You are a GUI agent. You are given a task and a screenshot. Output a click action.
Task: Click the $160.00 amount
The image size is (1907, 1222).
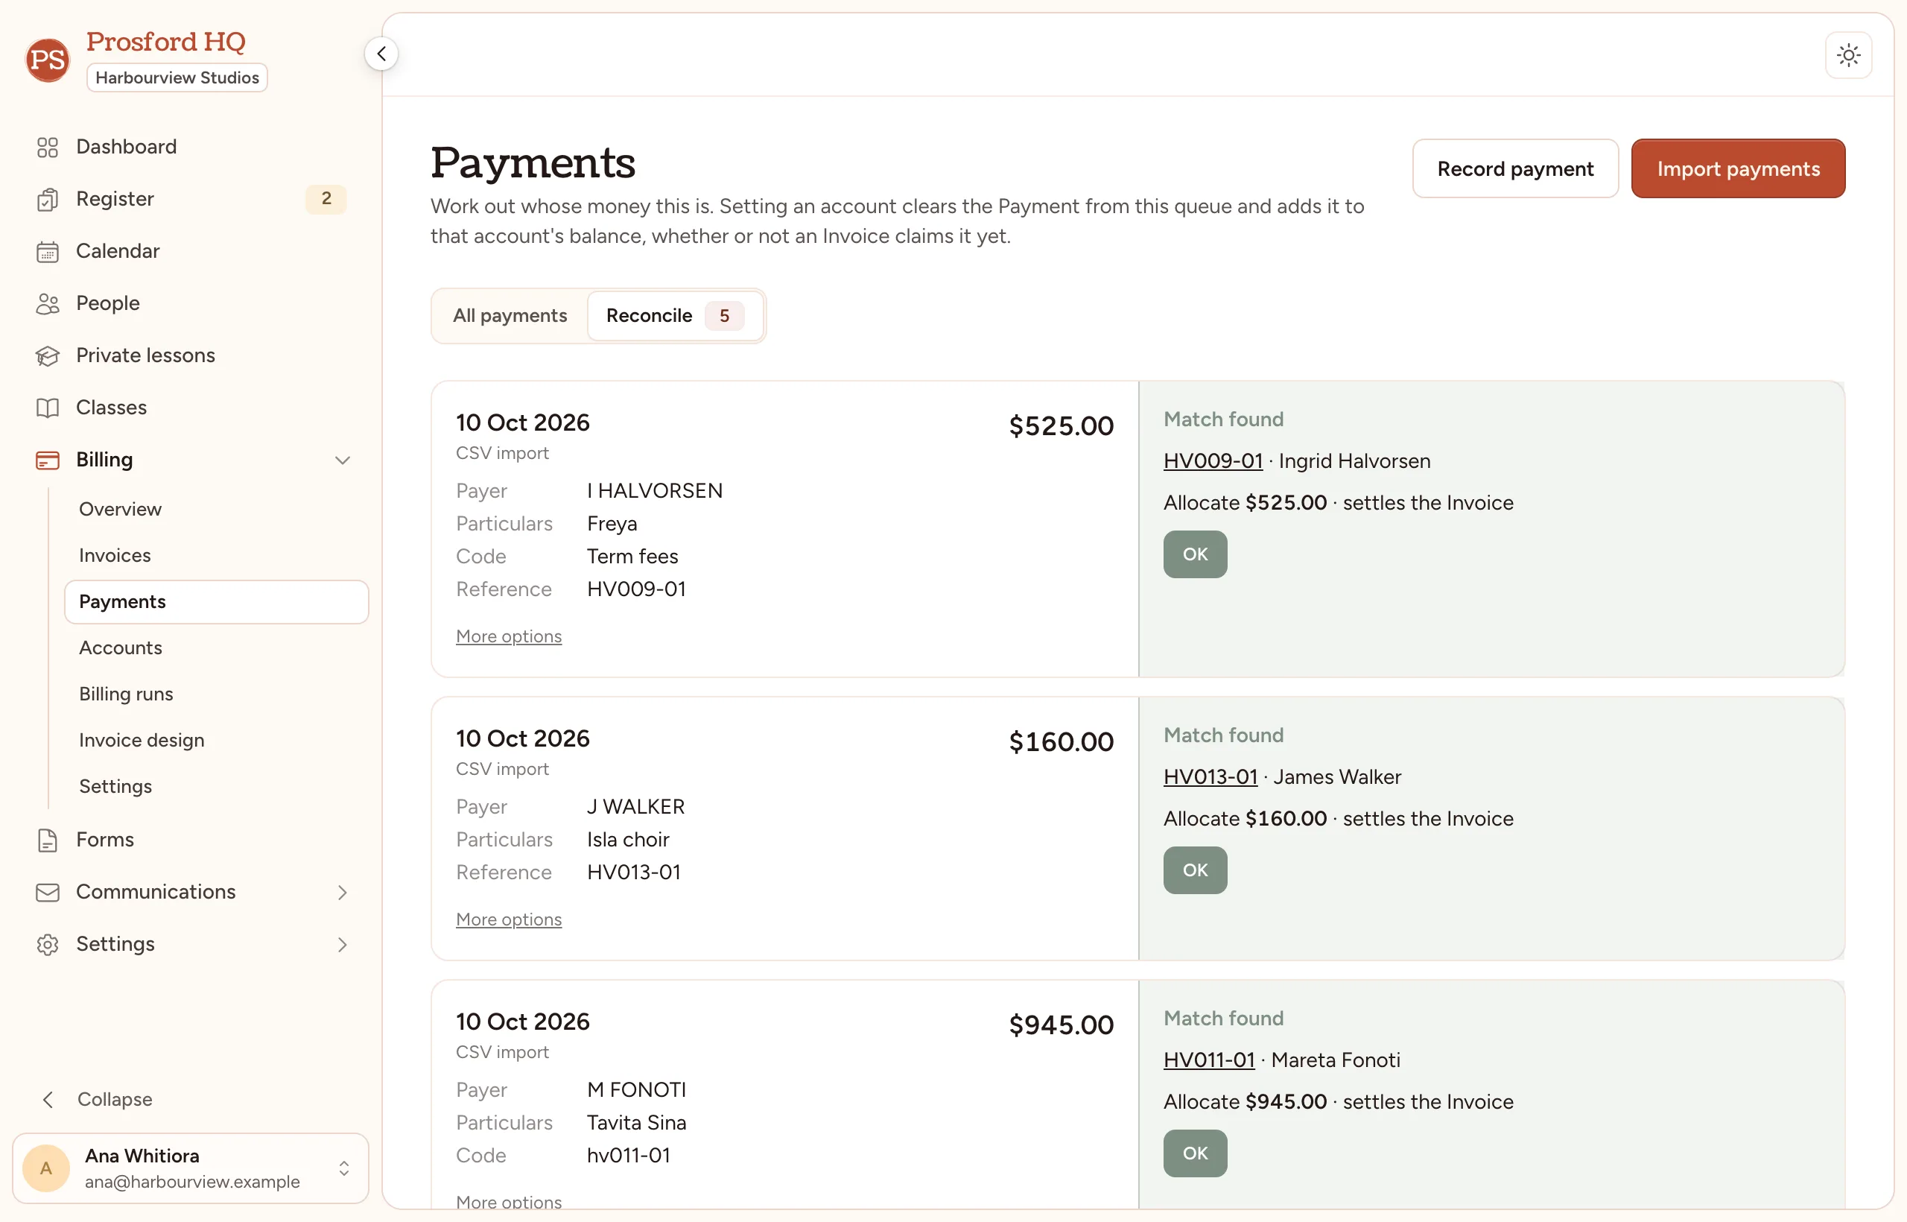pyautogui.click(x=1062, y=742)
